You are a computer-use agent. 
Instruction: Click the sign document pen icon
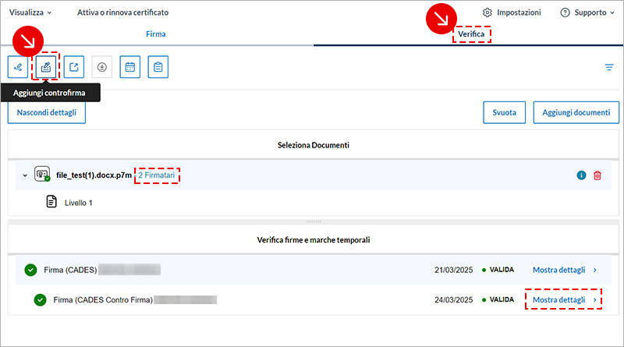pos(18,67)
